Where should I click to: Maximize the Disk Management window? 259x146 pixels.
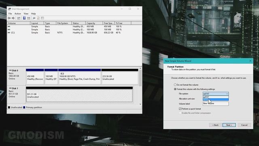130,9
